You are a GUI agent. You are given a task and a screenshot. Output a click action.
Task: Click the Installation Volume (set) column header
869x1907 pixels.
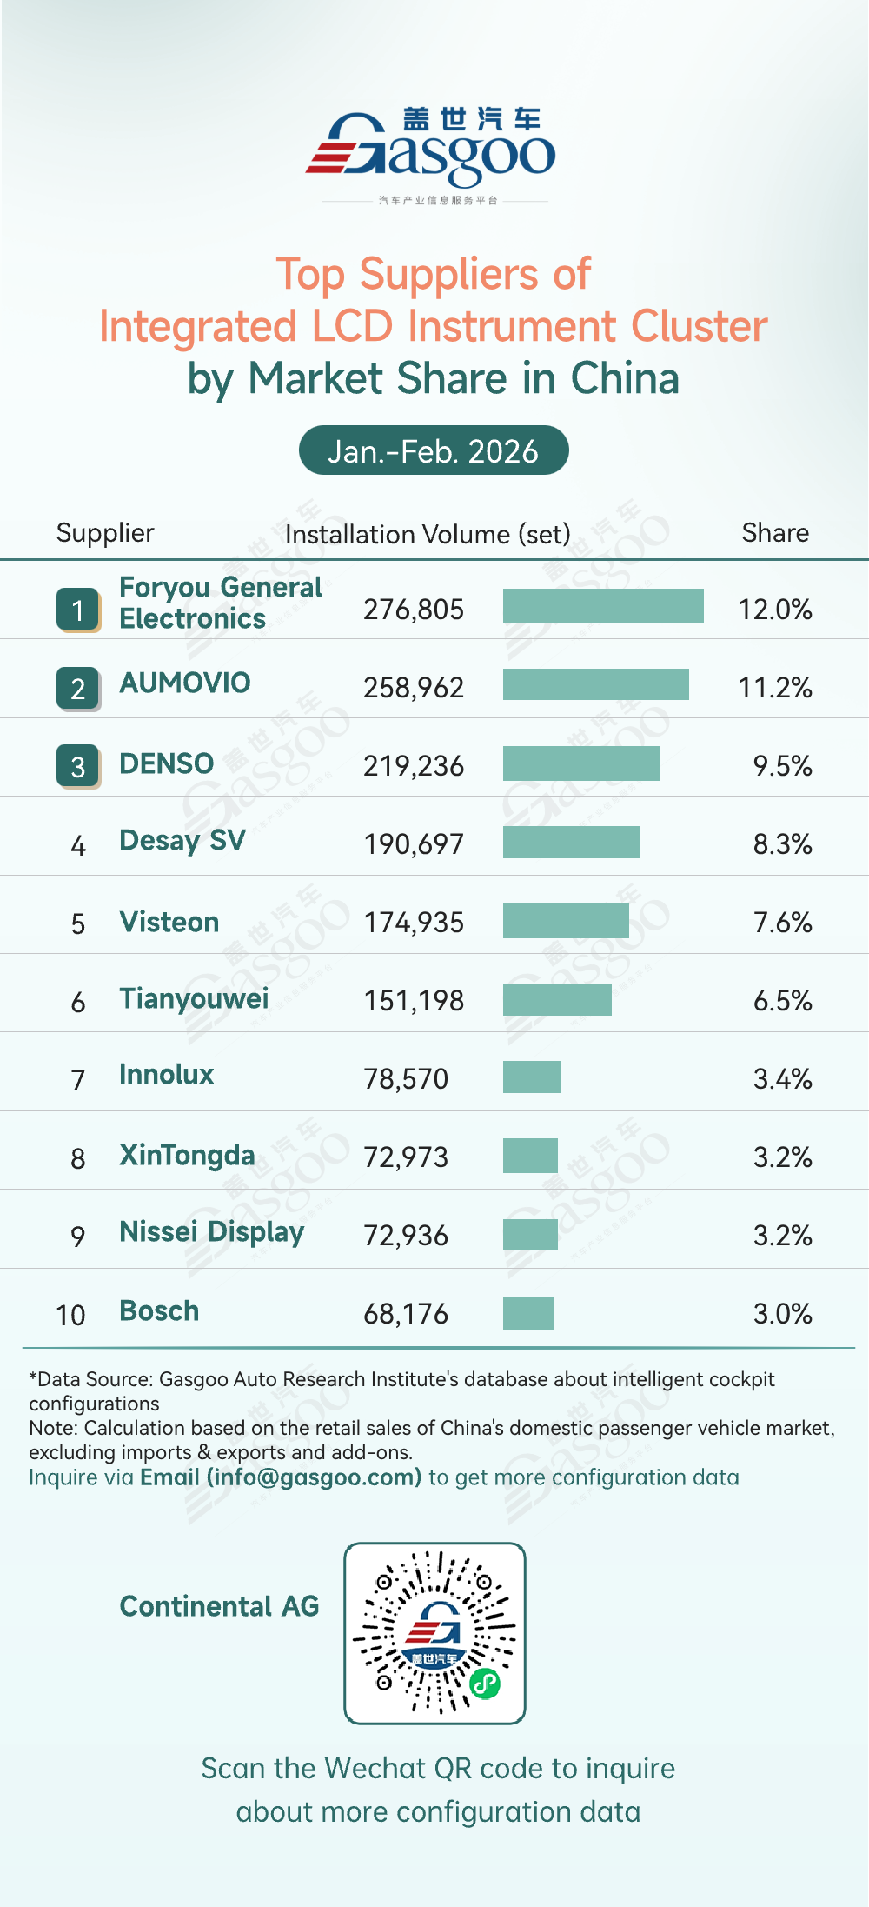click(428, 534)
